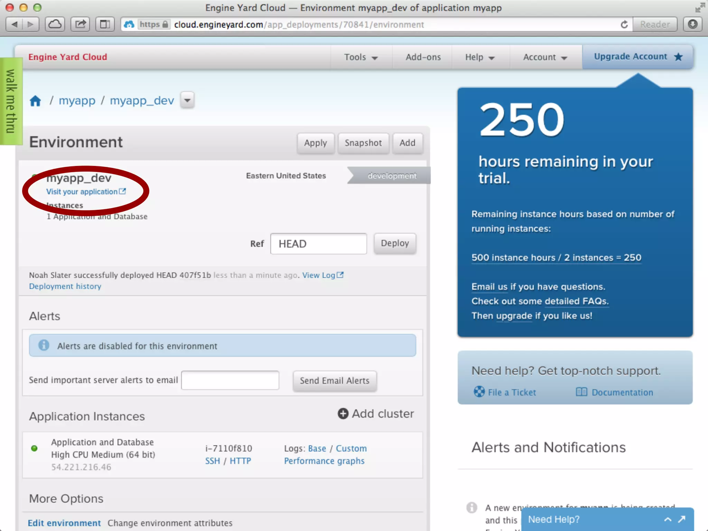Click the iCloud tabs toolbar icon
The width and height of the screenshot is (708, 531).
pyautogui.click(x=55, y=24)
